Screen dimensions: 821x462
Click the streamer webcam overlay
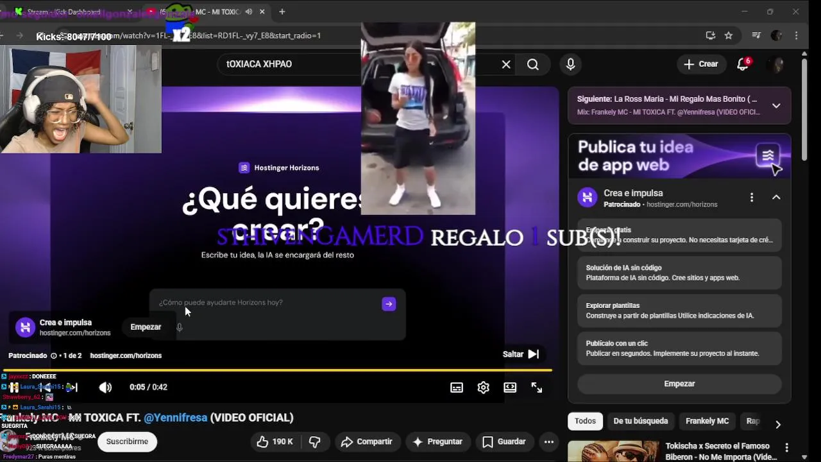point(81,99)
